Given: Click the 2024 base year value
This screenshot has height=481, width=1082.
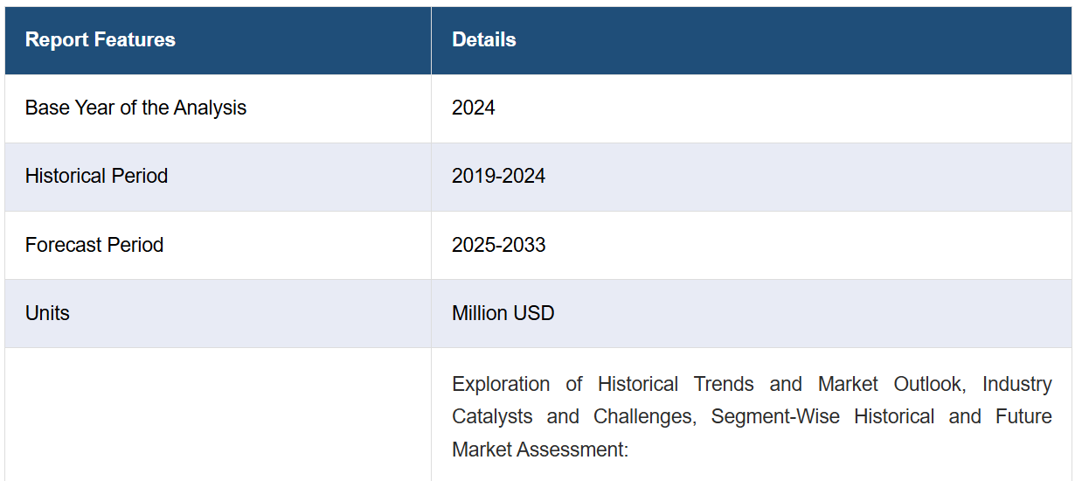Looking at the screenshot, I should coord(473,108).
